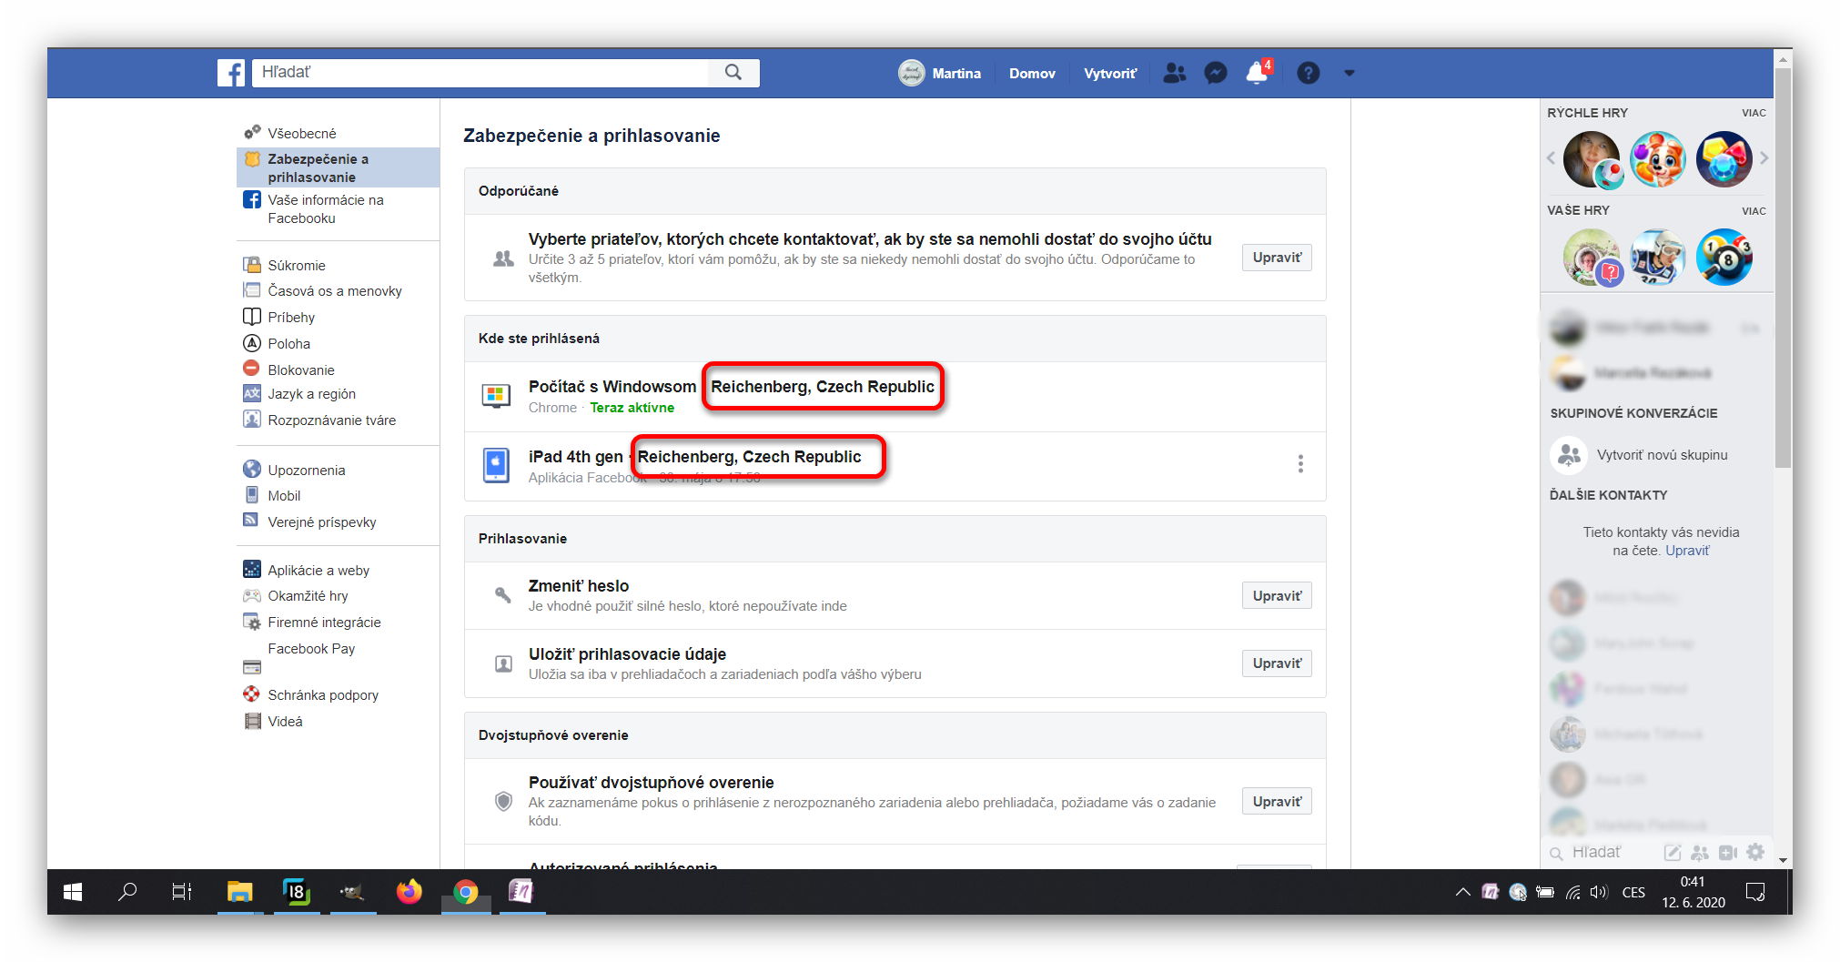Click Upraviť for Používať dvojstupňové overenie

pos(1276,802)
